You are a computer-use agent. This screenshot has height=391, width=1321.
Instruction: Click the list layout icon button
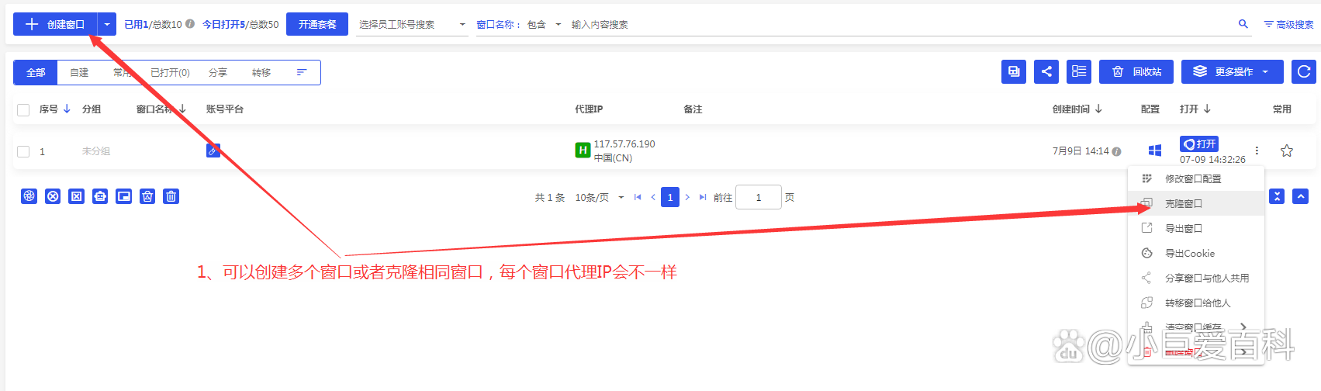click(x=1079, y=71)
